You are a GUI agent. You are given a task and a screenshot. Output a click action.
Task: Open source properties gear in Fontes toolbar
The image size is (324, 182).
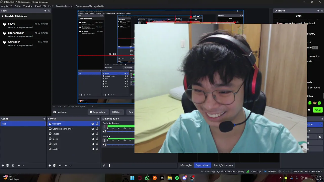pos(60,166)
